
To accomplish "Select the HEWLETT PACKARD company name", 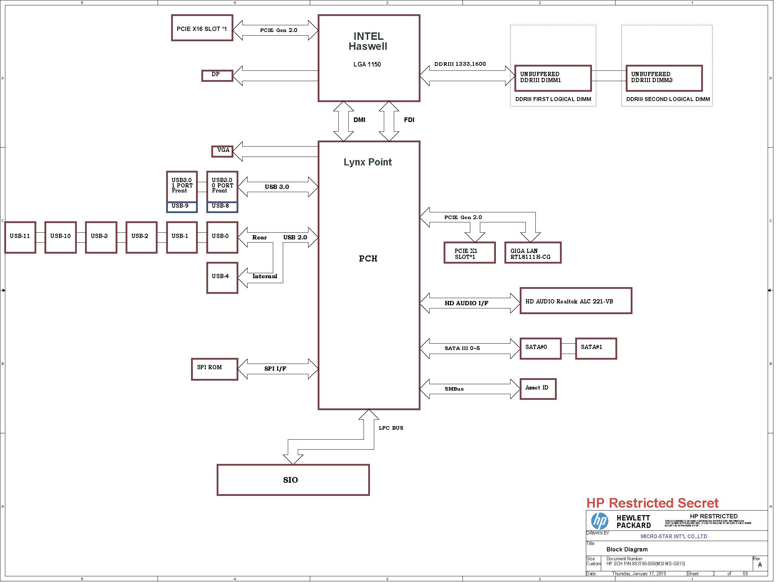I will [x=634, y=522].
